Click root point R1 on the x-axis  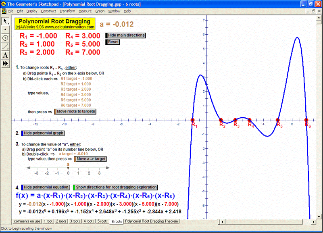click(192, 120)
